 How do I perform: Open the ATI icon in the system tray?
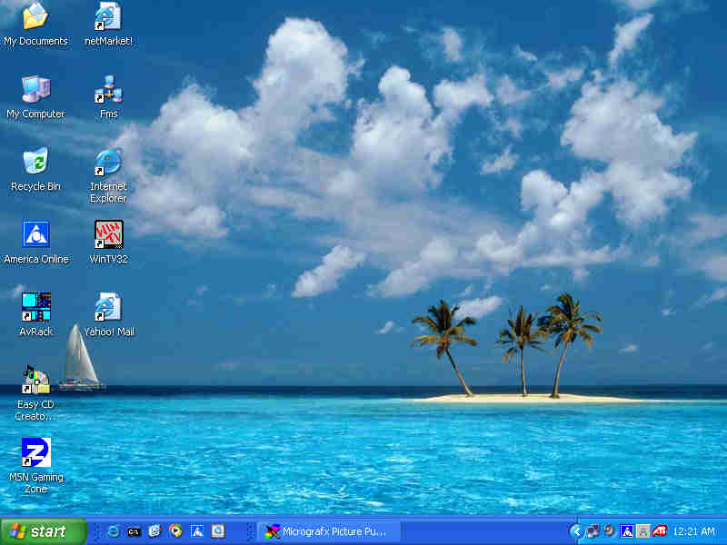(660, 531)
